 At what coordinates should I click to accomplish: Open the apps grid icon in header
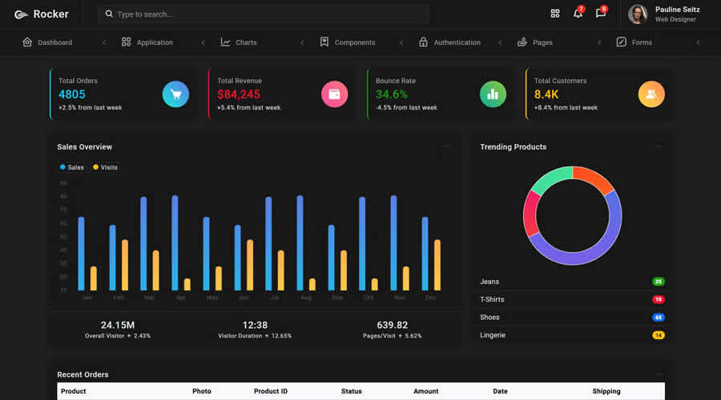[x=555, y=14]
